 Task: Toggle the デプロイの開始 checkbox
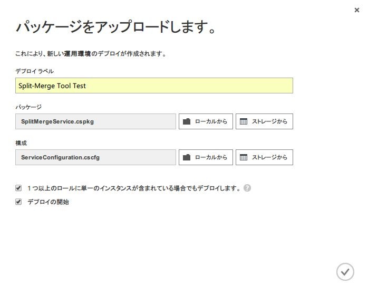coord(18,202)
